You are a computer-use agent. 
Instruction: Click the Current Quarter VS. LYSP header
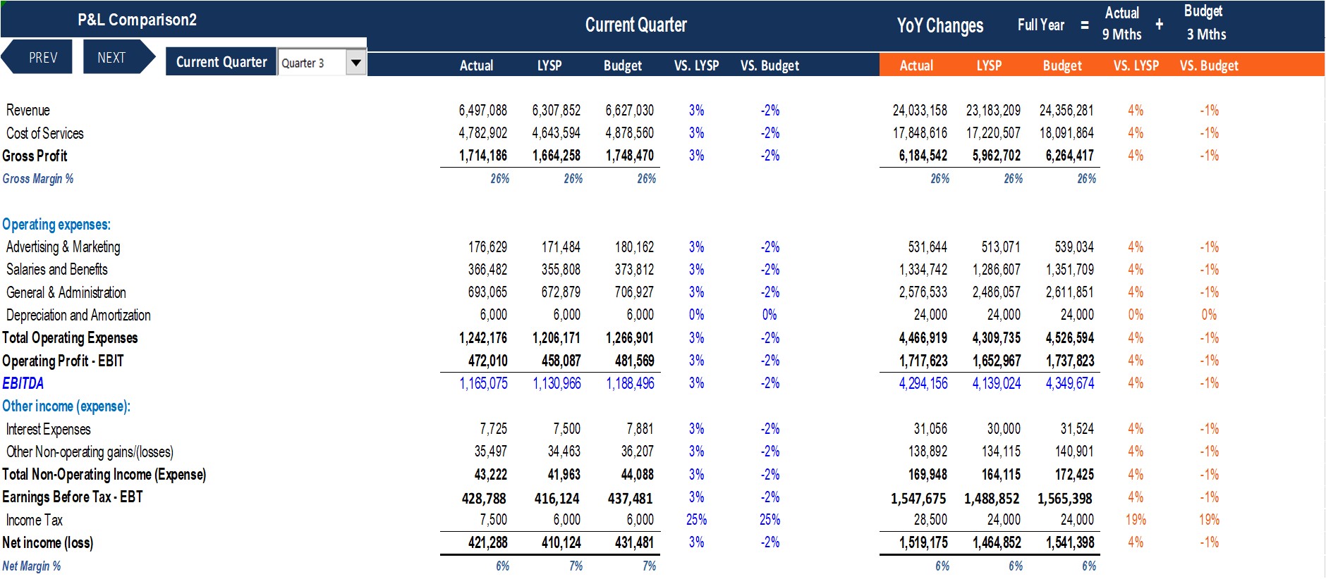pyautogui.click(x=696, y=66)
